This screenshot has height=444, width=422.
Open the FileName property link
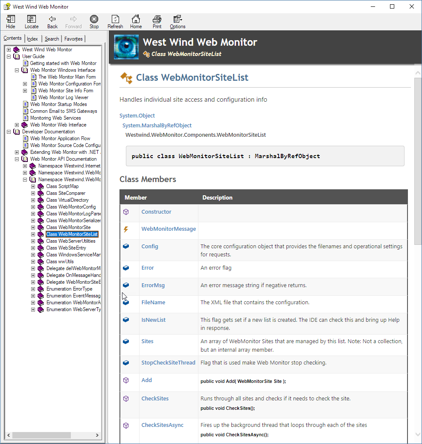pyautogui.click(x=153, y=303)
